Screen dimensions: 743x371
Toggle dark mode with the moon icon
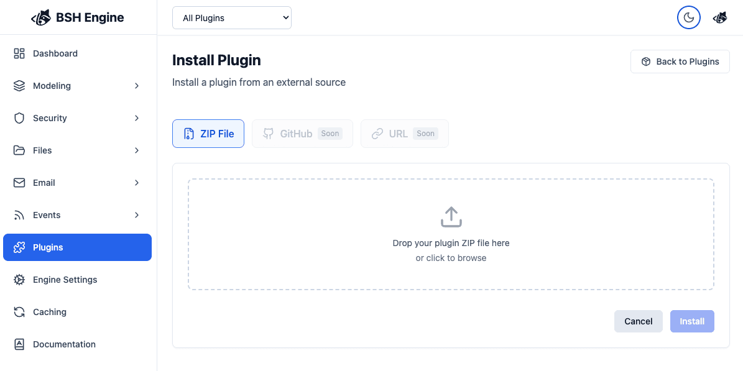(x=688, y=17)
